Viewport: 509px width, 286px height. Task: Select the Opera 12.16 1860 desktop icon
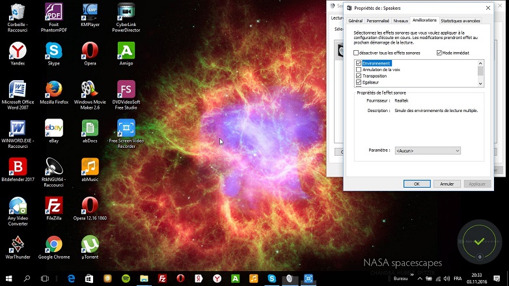[90, 208]
